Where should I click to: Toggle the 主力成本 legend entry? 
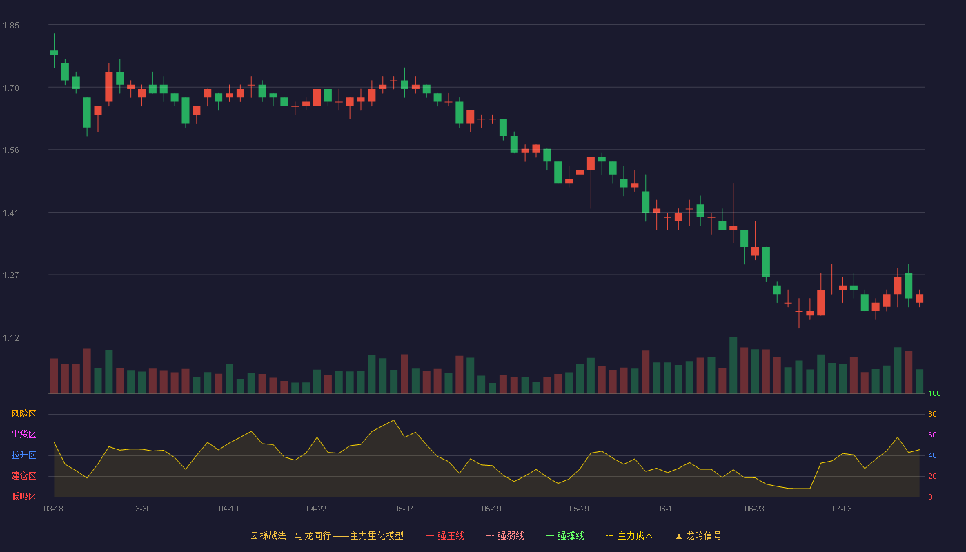[x=629, y=535]
